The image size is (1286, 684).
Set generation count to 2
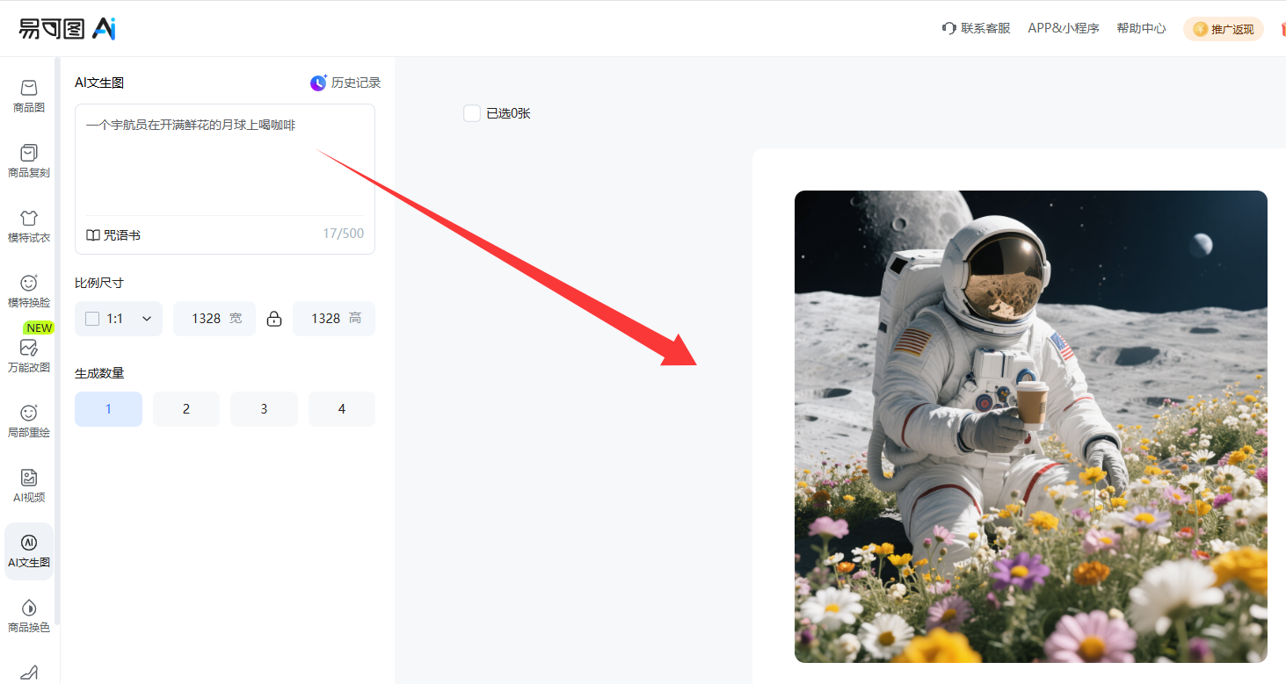click(x=186, y=409)
